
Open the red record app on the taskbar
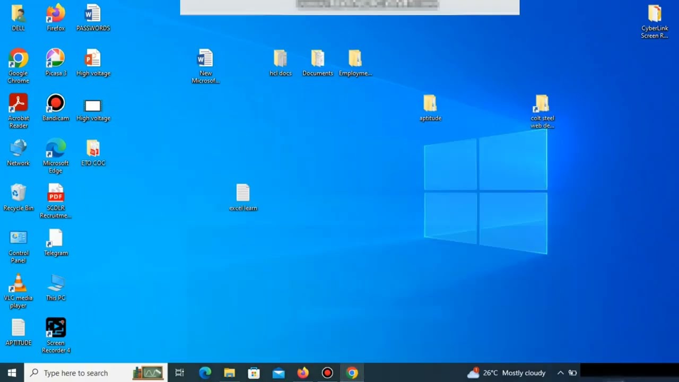click(327, 373)
